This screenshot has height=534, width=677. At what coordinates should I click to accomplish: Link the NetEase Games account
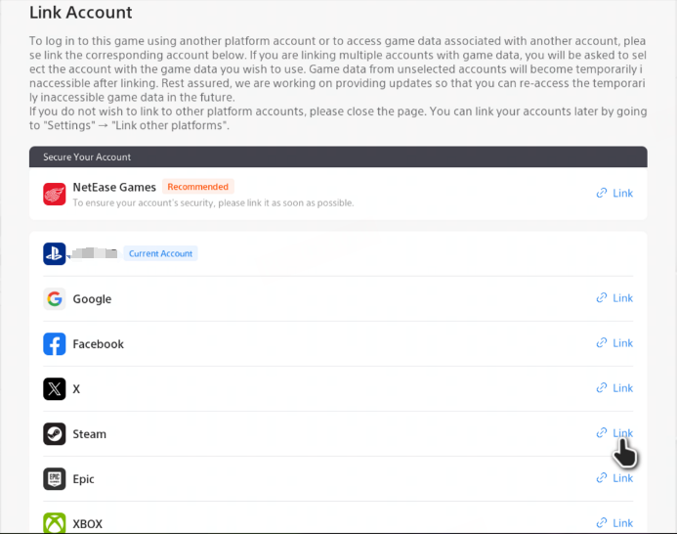[x=614, y=194]
